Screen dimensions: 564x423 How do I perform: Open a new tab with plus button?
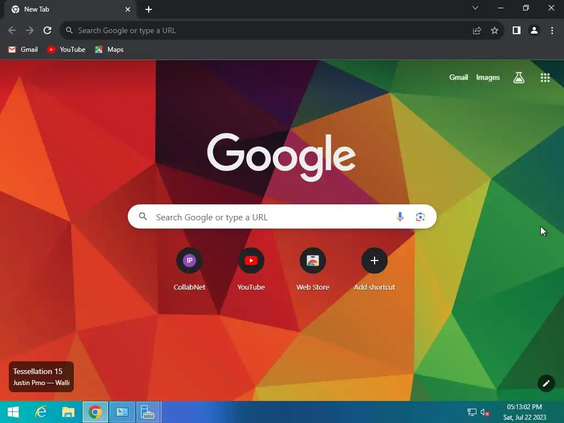[x=149, y=9]
